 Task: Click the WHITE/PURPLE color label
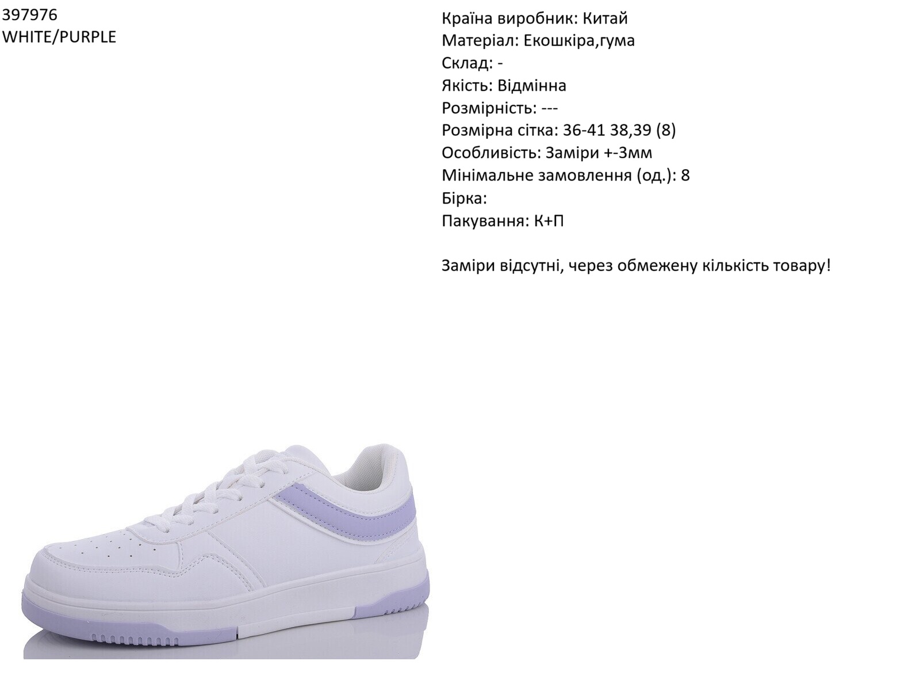[59, 37]
